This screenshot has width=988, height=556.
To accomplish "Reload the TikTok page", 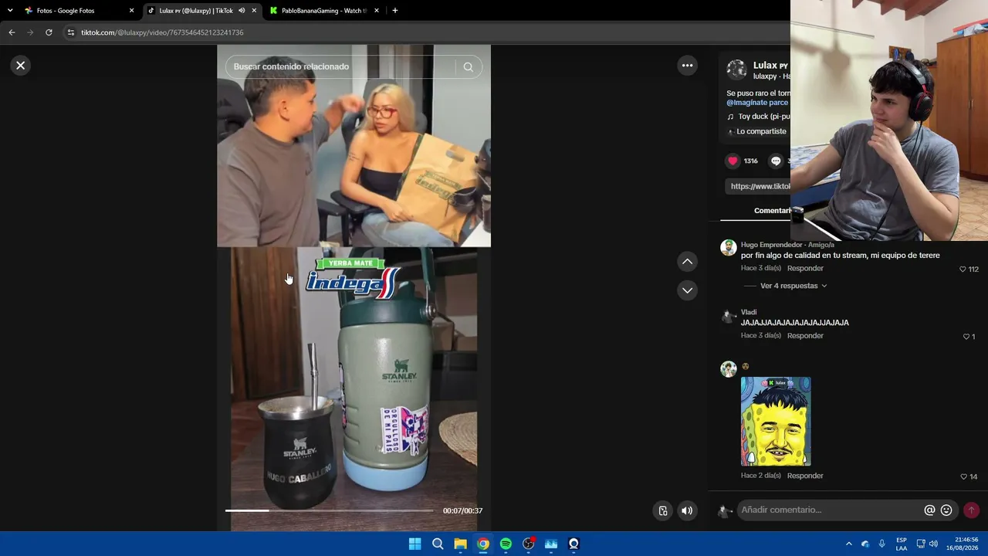I will point(49,32).
